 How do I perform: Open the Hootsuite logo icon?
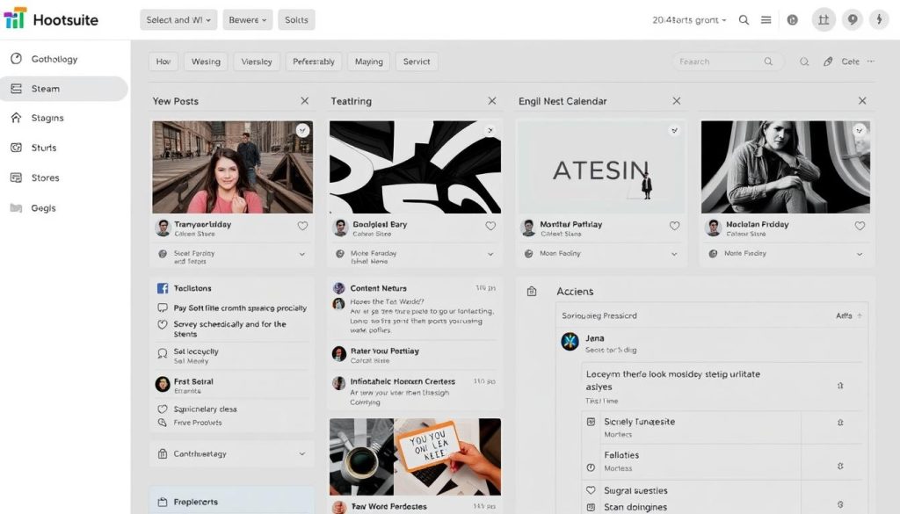point(16,18)
